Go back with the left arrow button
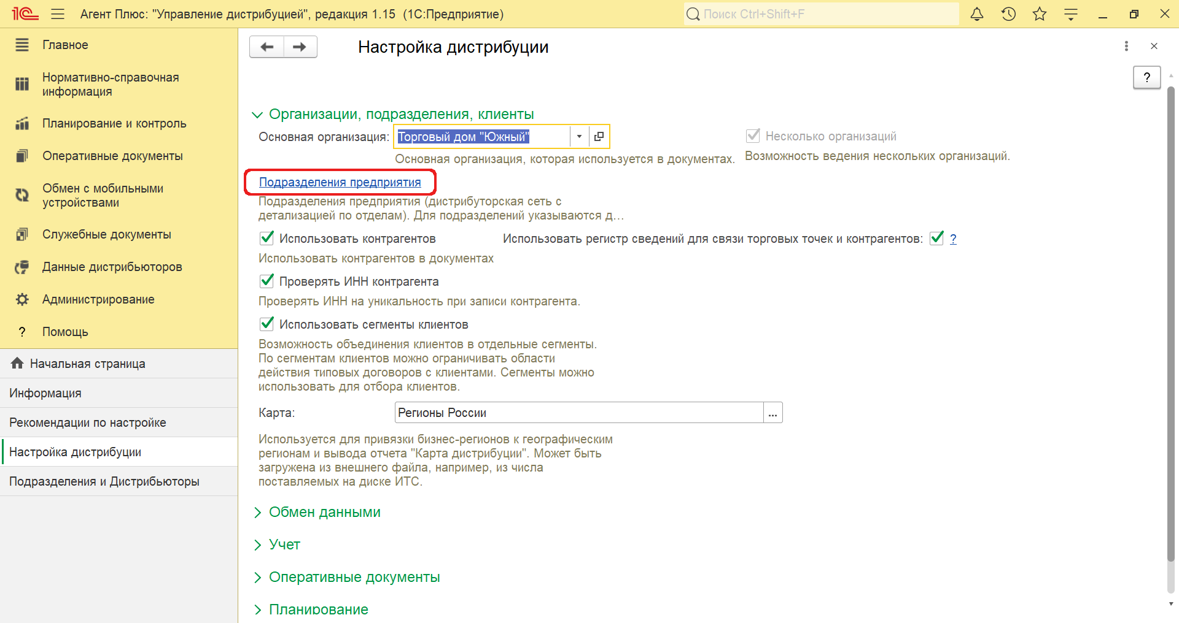The image size is (1179, 623). tap(267, 47)
